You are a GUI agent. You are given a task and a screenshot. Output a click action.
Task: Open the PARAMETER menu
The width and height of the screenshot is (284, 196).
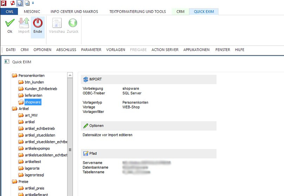point(91,50)
